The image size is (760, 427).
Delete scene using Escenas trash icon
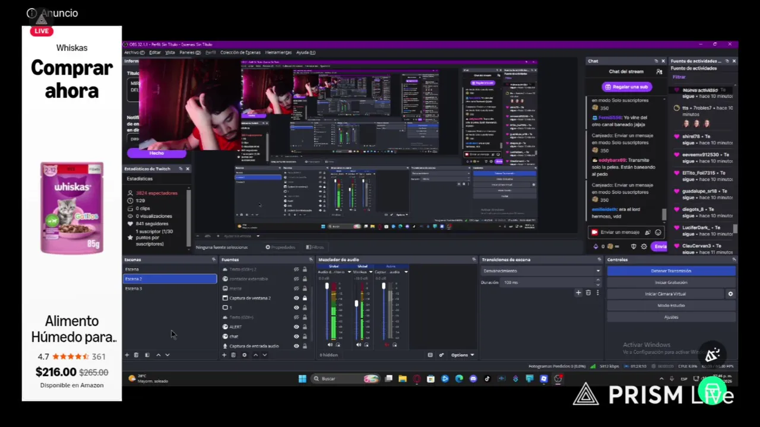(136, 355)
